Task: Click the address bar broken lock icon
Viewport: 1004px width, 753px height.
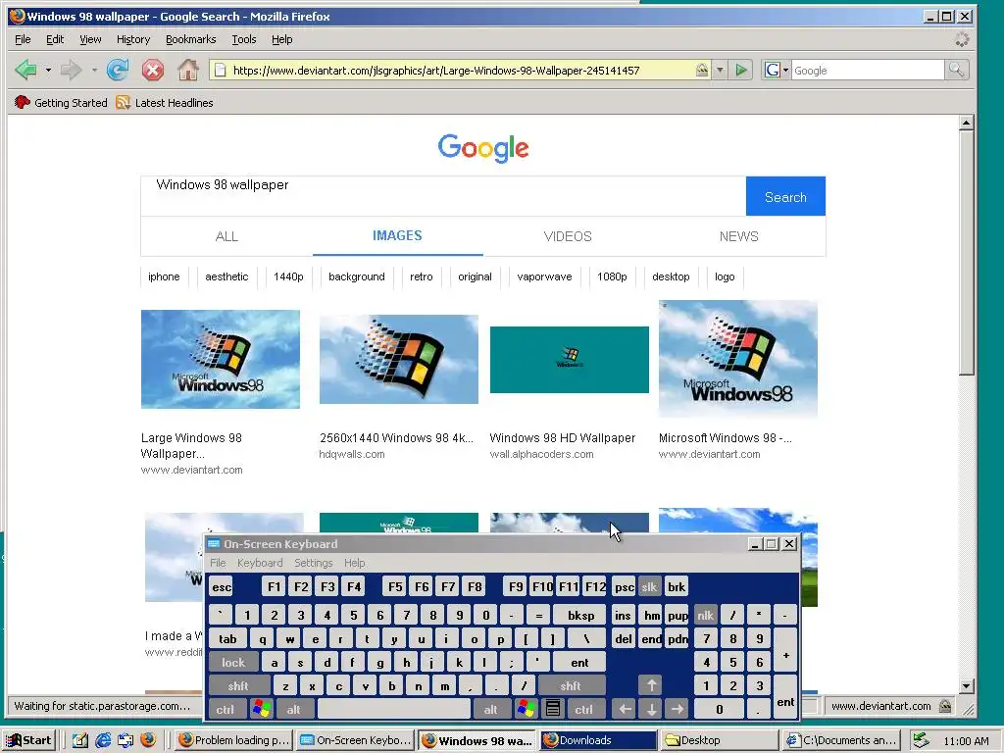Action: [x=702, y=70]
